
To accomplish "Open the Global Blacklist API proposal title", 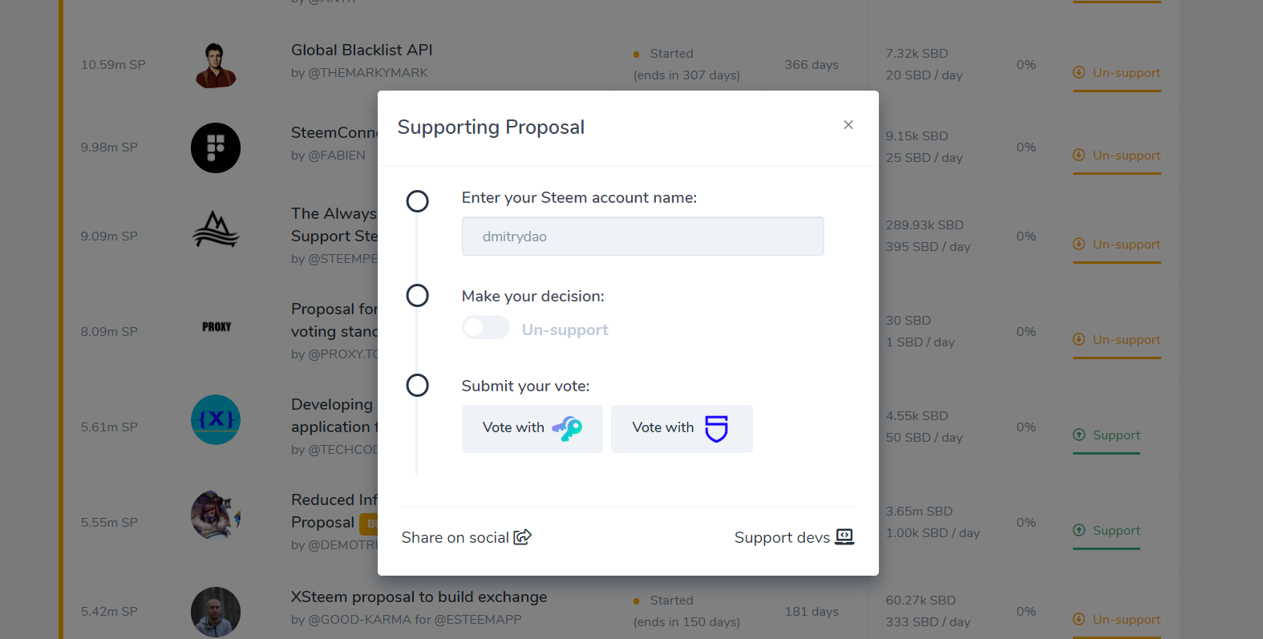I will 362,50.
